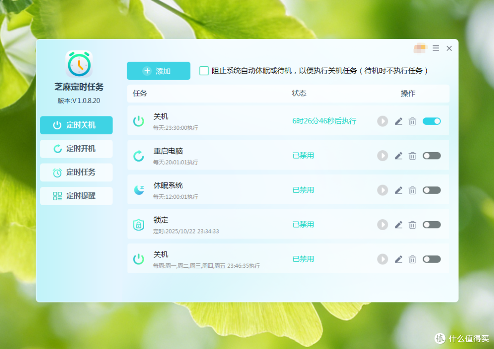Click the alarm clock app logo
The height and width of the screenshot is (349, 494).
(79, 64)
